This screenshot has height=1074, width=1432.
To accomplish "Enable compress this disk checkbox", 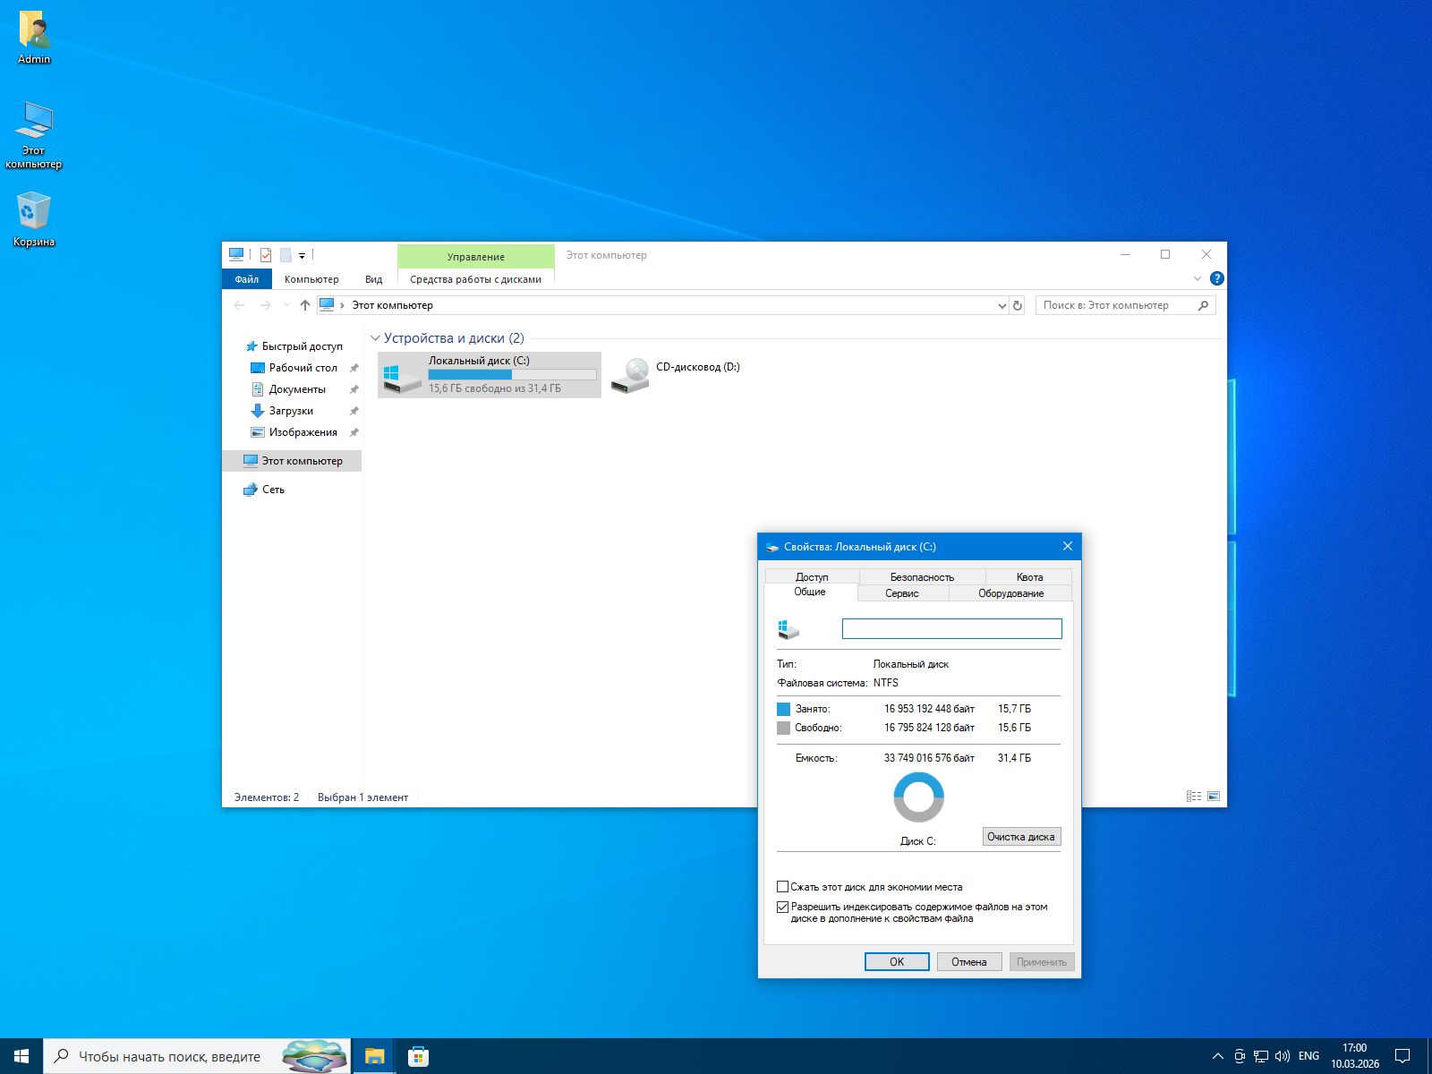I will coord(783,887).
